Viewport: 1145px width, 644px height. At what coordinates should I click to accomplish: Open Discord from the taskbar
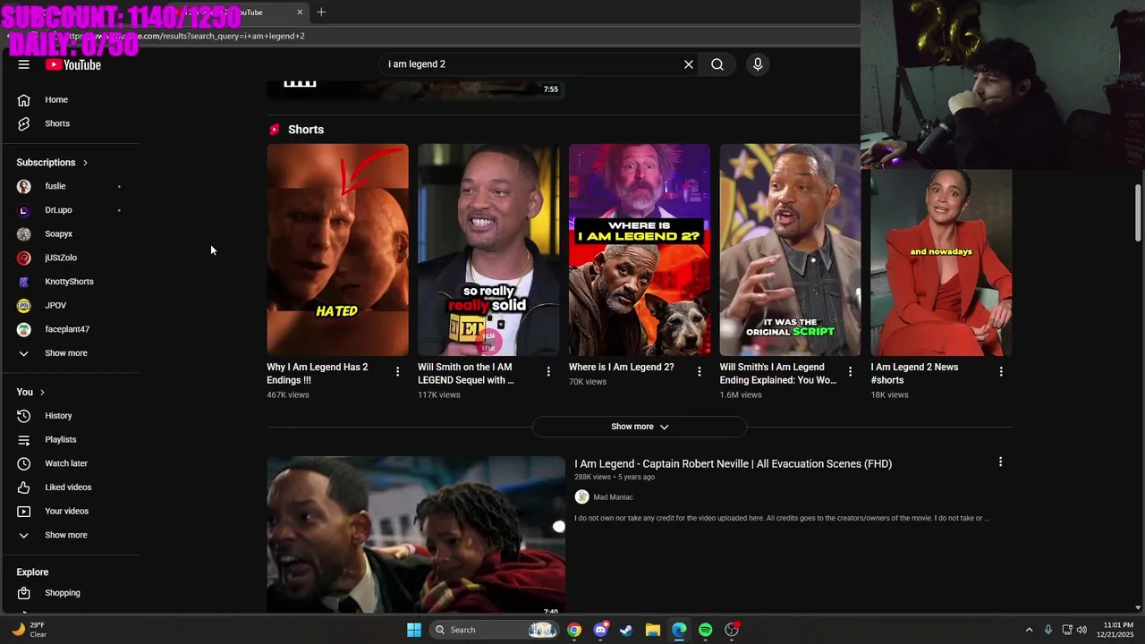(600, 630)
